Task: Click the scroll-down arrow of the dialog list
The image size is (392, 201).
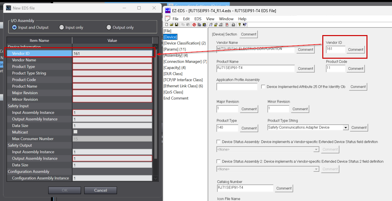Action: [155, 178]
